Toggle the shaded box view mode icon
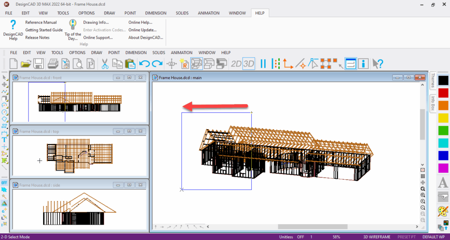The width and height of the screenshot is (450, 240). point(221,63)
